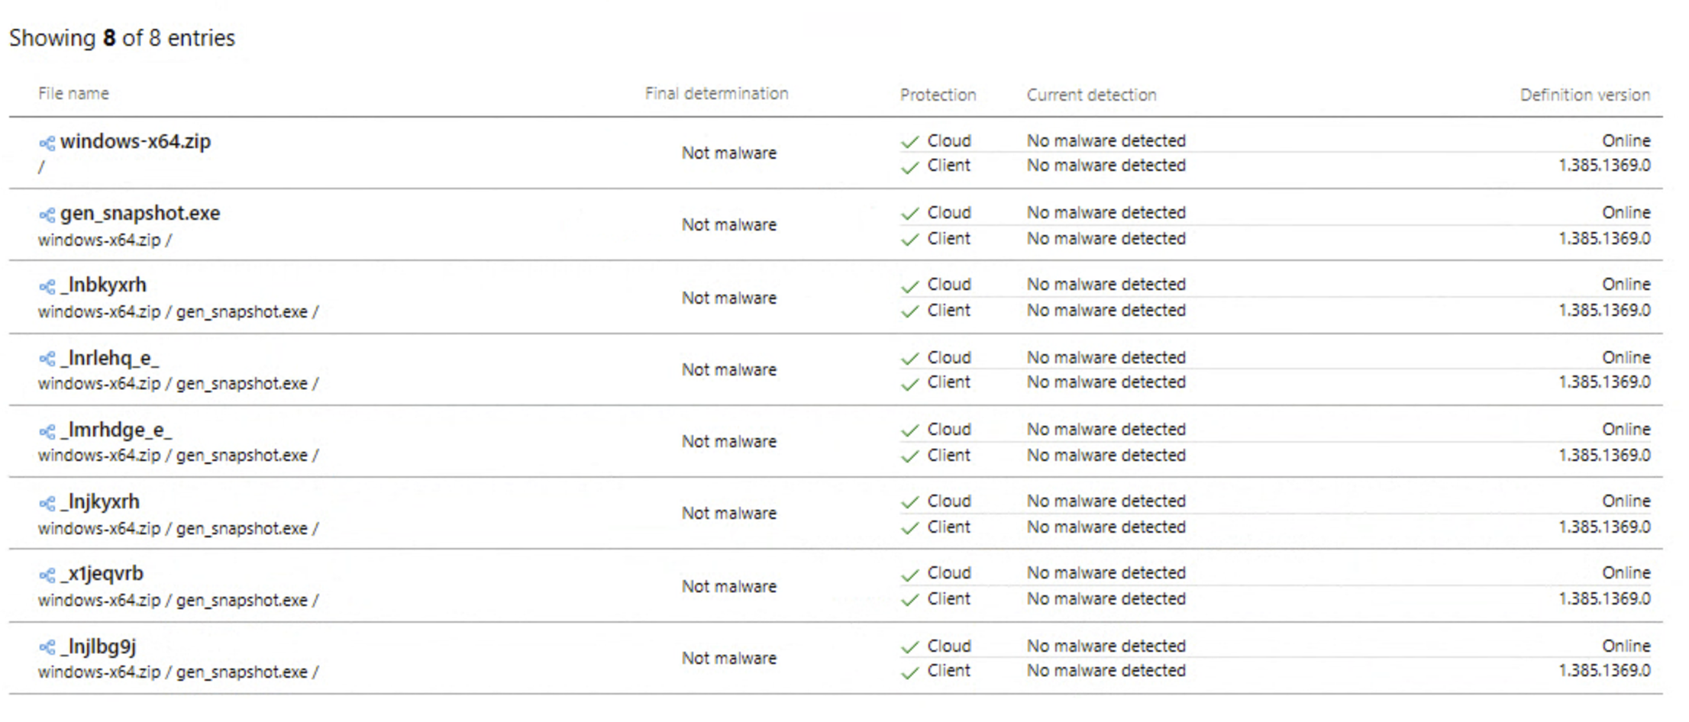Click the Cloud checkmark on the _lnjlbg9j row
The width and height of the screenshot is (1689, 722).
click(909, 646)
